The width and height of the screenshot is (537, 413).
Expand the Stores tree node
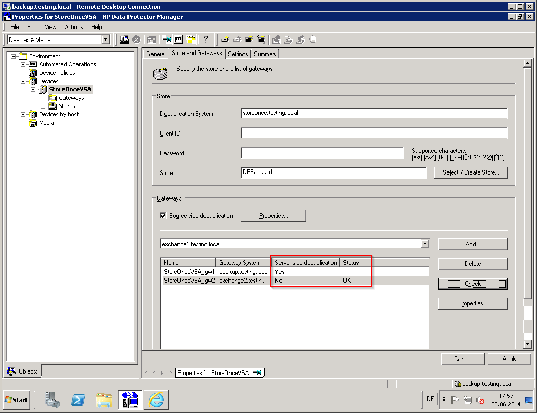(x=43, y=106)
